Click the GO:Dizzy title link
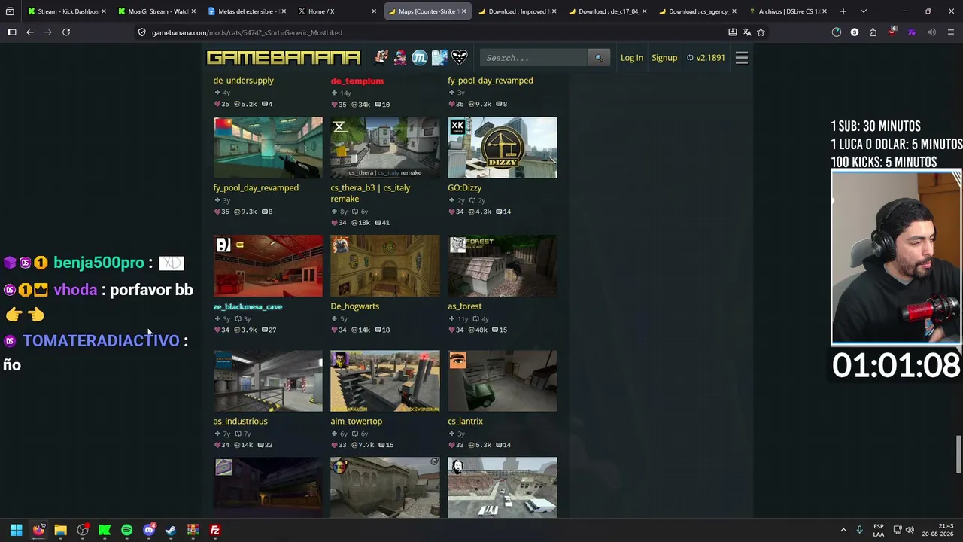963x542 pixels. (x=465, y=188)
